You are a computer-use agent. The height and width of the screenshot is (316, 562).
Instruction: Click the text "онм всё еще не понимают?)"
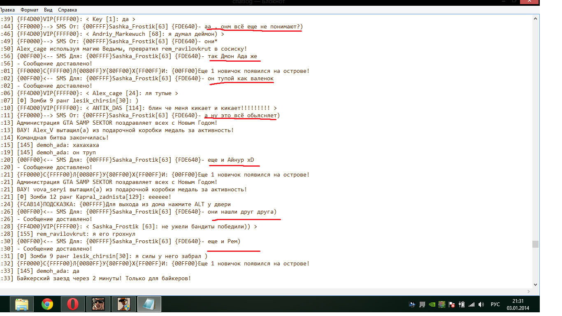(x=262, y=26)
